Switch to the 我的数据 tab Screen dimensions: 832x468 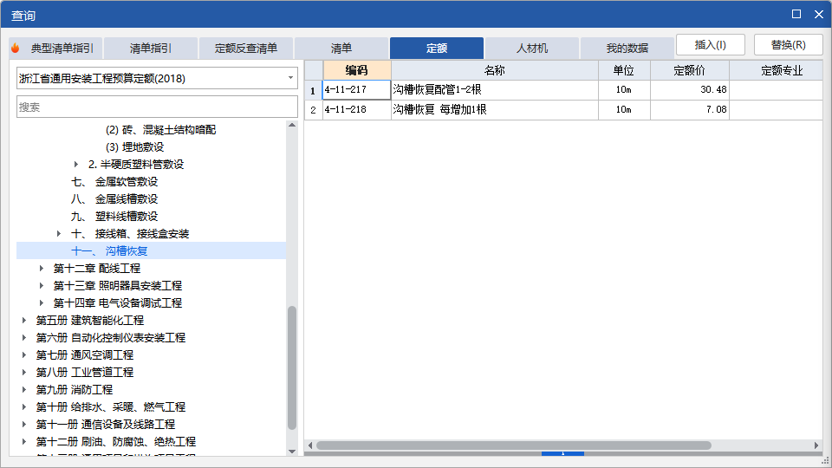627,49
